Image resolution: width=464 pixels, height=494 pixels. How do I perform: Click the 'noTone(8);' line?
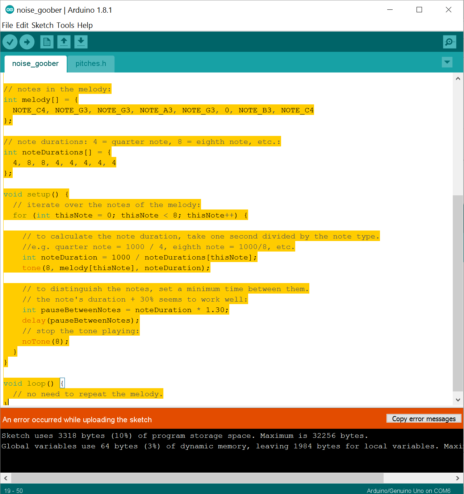(45, 341)
